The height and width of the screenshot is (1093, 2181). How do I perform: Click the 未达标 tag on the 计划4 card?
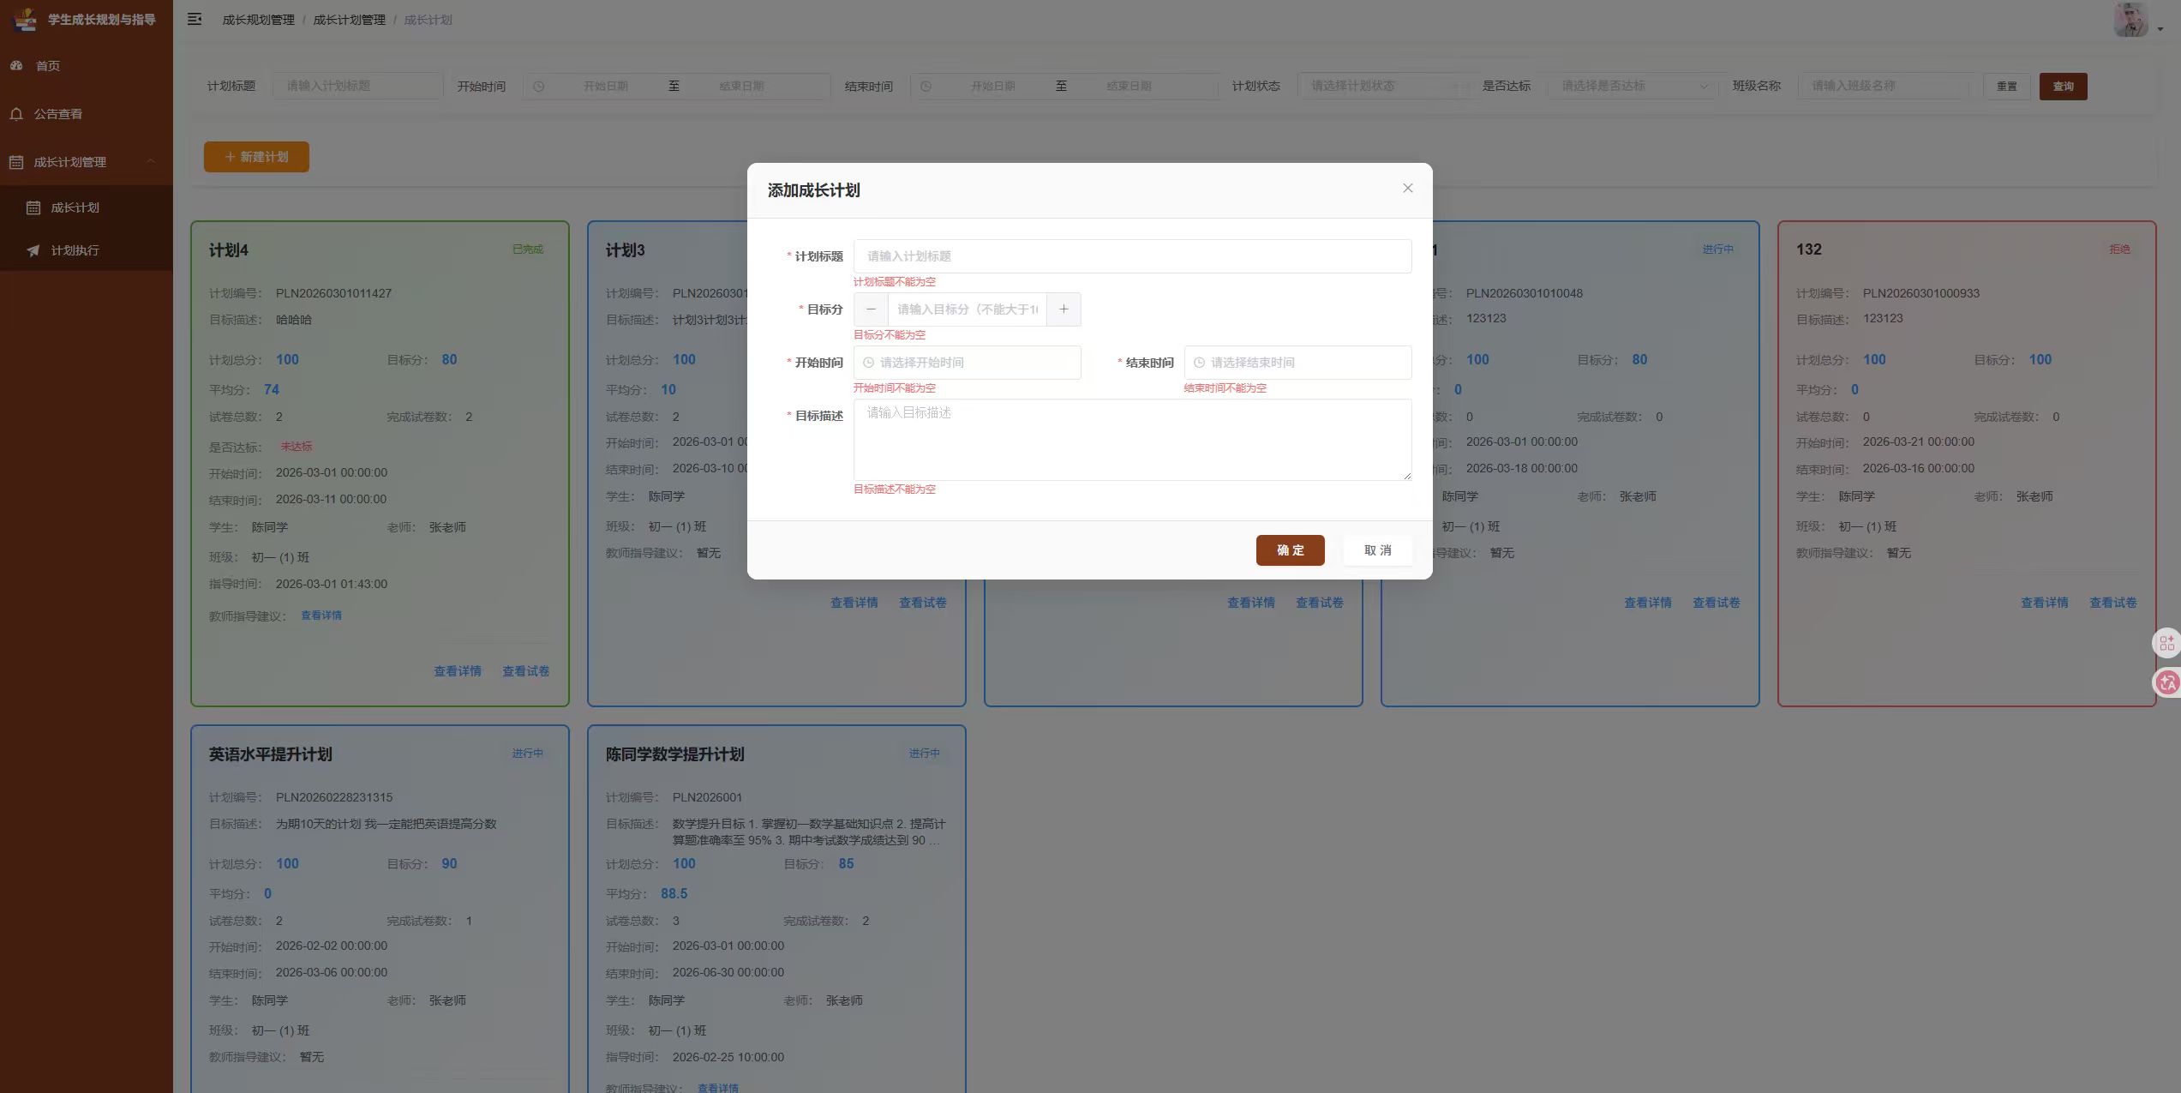pos(297,447)
